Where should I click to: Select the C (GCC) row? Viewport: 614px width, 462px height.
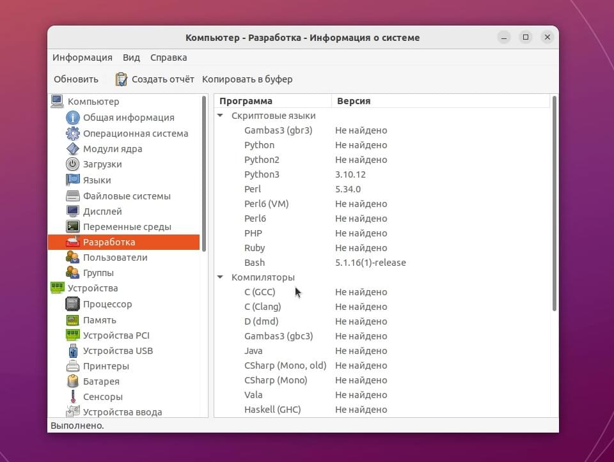point(382,292)
